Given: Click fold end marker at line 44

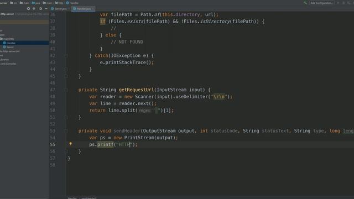Looking at the screenshot, I should pyautogui.click(x=66, y=69).
